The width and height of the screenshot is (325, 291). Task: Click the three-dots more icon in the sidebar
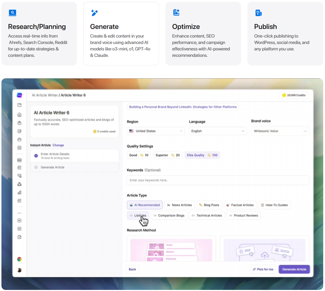click(19, 213)
